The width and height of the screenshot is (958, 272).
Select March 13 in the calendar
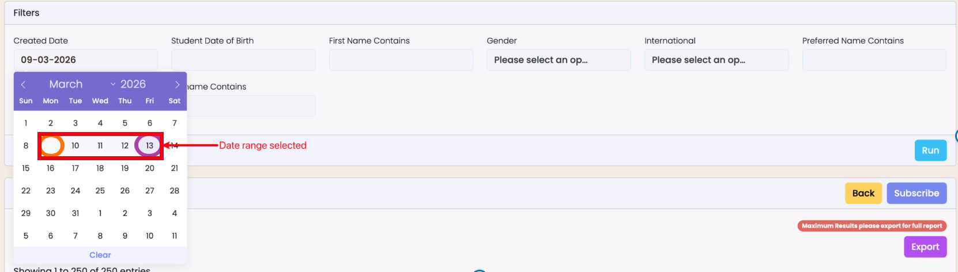(x=149, y=146)
